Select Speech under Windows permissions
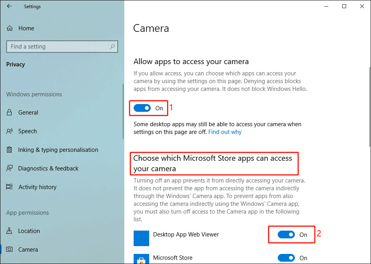The width and height of the screenshot is (371, 264). (27, 131)
